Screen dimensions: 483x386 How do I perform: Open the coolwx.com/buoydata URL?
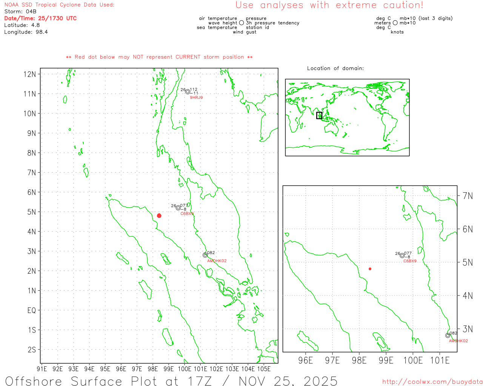click(432, 382)
